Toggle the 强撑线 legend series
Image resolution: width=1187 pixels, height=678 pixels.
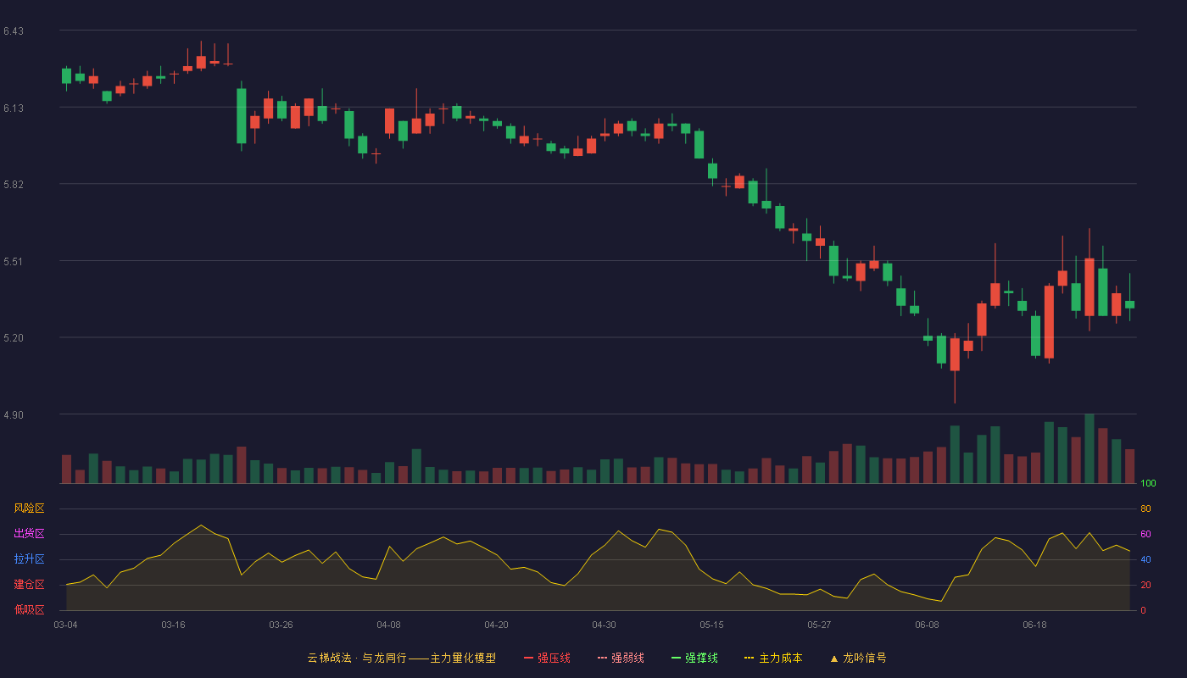[x=694, y=658]
